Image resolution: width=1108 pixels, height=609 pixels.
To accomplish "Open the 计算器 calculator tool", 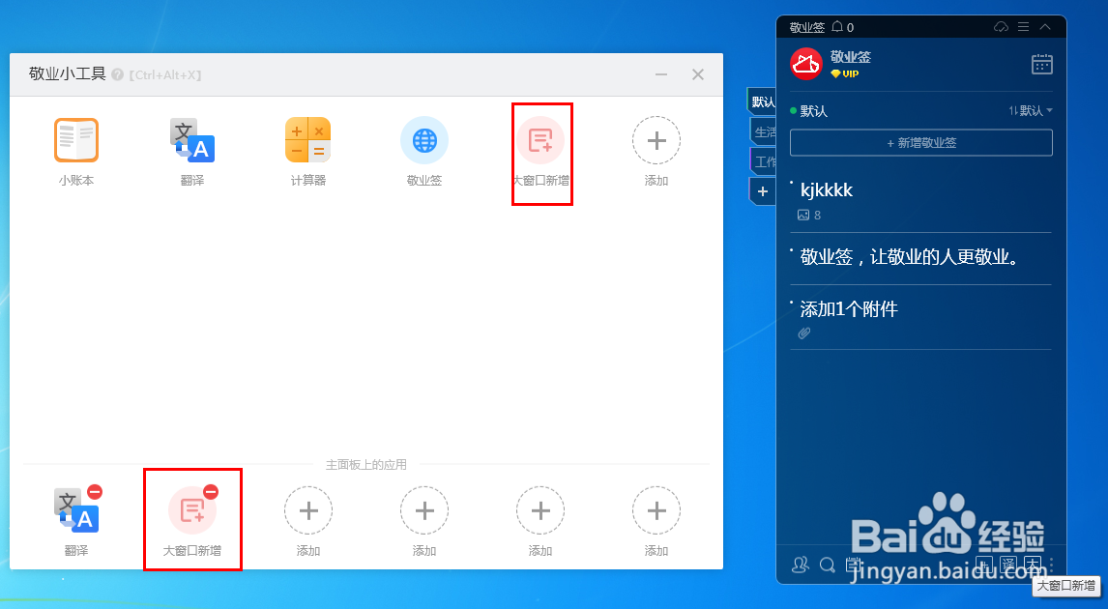I will point(308,140).
